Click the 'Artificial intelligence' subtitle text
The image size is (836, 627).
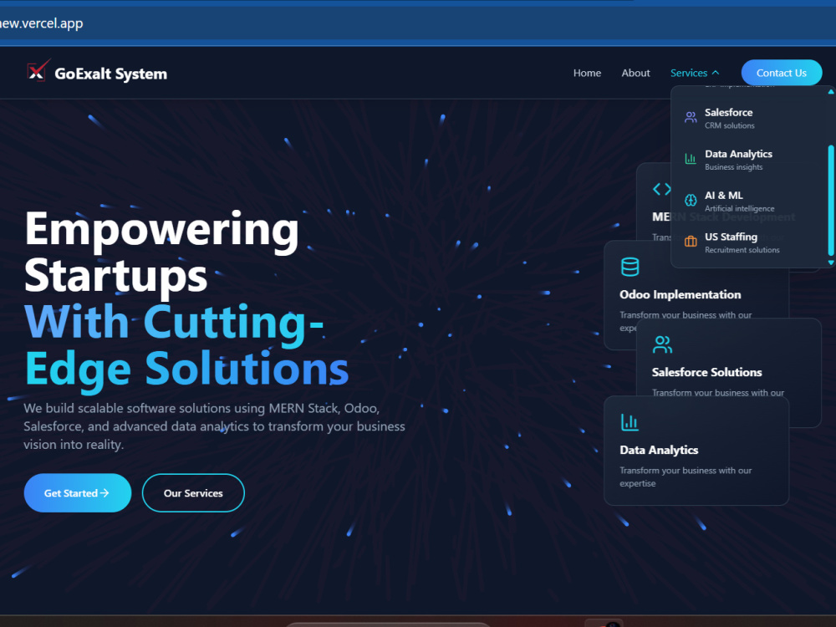pyautogui.click(x=740, y=208)
